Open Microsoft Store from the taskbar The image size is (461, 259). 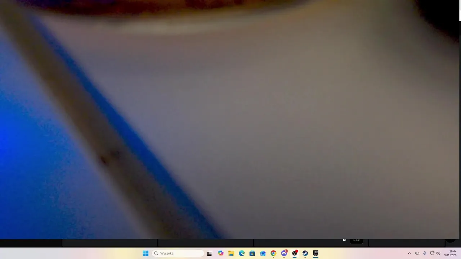[252, 253]
